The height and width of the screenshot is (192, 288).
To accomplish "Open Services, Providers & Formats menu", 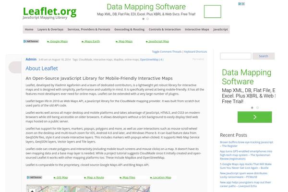I will click(89, 29).
